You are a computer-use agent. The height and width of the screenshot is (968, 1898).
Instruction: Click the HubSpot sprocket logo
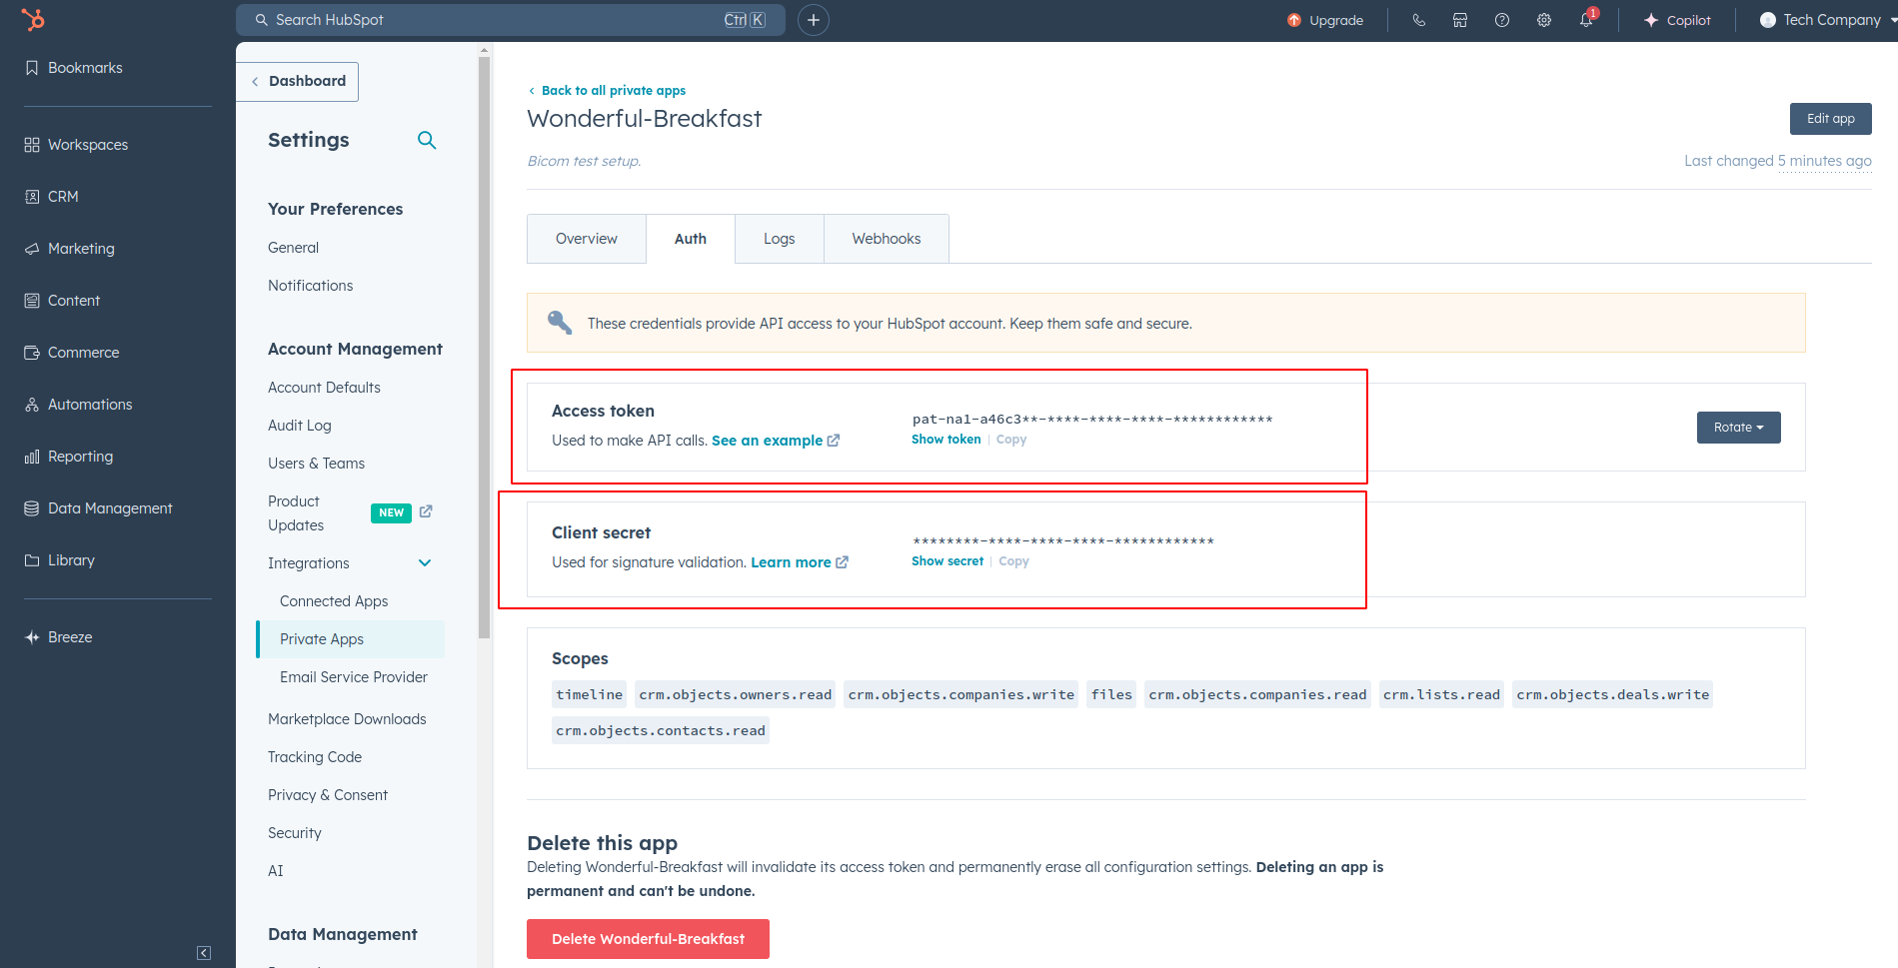click(33, 19)
